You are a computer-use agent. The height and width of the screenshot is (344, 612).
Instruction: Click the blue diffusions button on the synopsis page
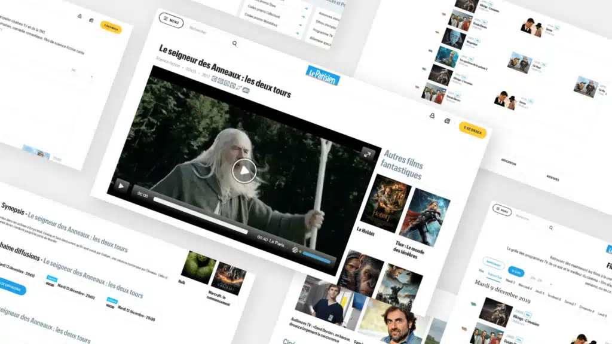click(x=11, y=286)
